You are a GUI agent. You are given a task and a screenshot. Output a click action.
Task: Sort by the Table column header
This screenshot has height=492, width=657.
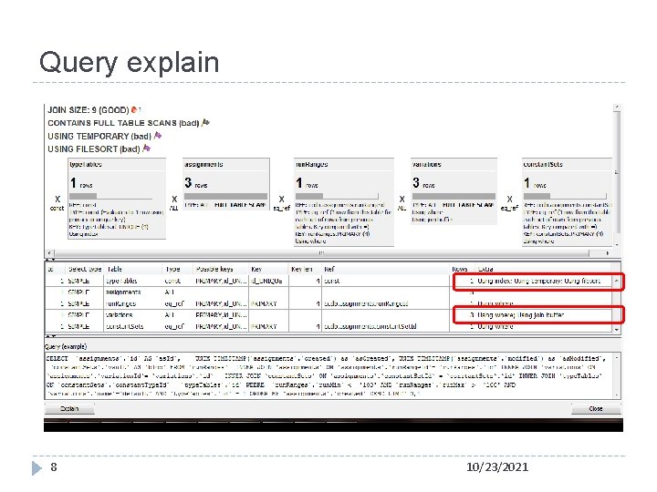[133, 269]
